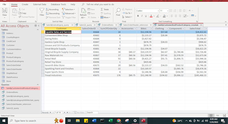Select the Retail Mall customer cell
The image size is (228, 124).
tap(63, 58)
